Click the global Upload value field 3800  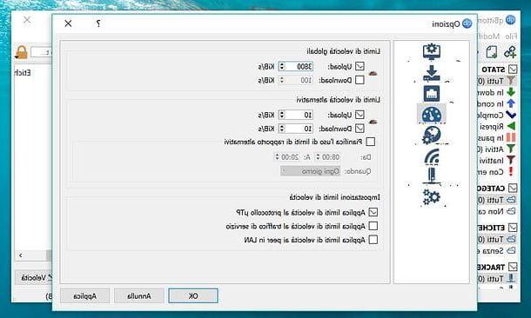(x=299, y=66)
